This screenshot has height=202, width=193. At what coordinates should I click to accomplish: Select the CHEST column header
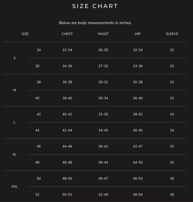coord(67,34)
